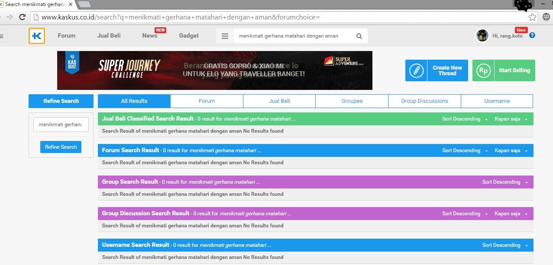Open Forum Search Sort Descending dropdown
The height and width of the screenshot is (265, 553).
(465, 150)
